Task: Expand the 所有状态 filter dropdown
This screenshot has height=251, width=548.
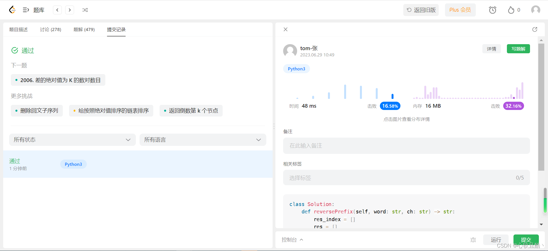Action: (72, 140)
